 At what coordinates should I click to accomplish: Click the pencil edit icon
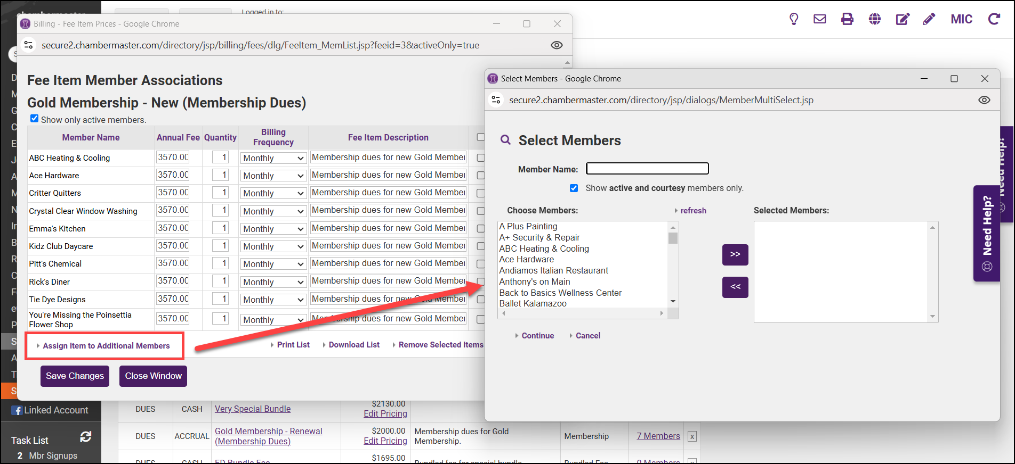pyautogui.click(x=929, y=19)
